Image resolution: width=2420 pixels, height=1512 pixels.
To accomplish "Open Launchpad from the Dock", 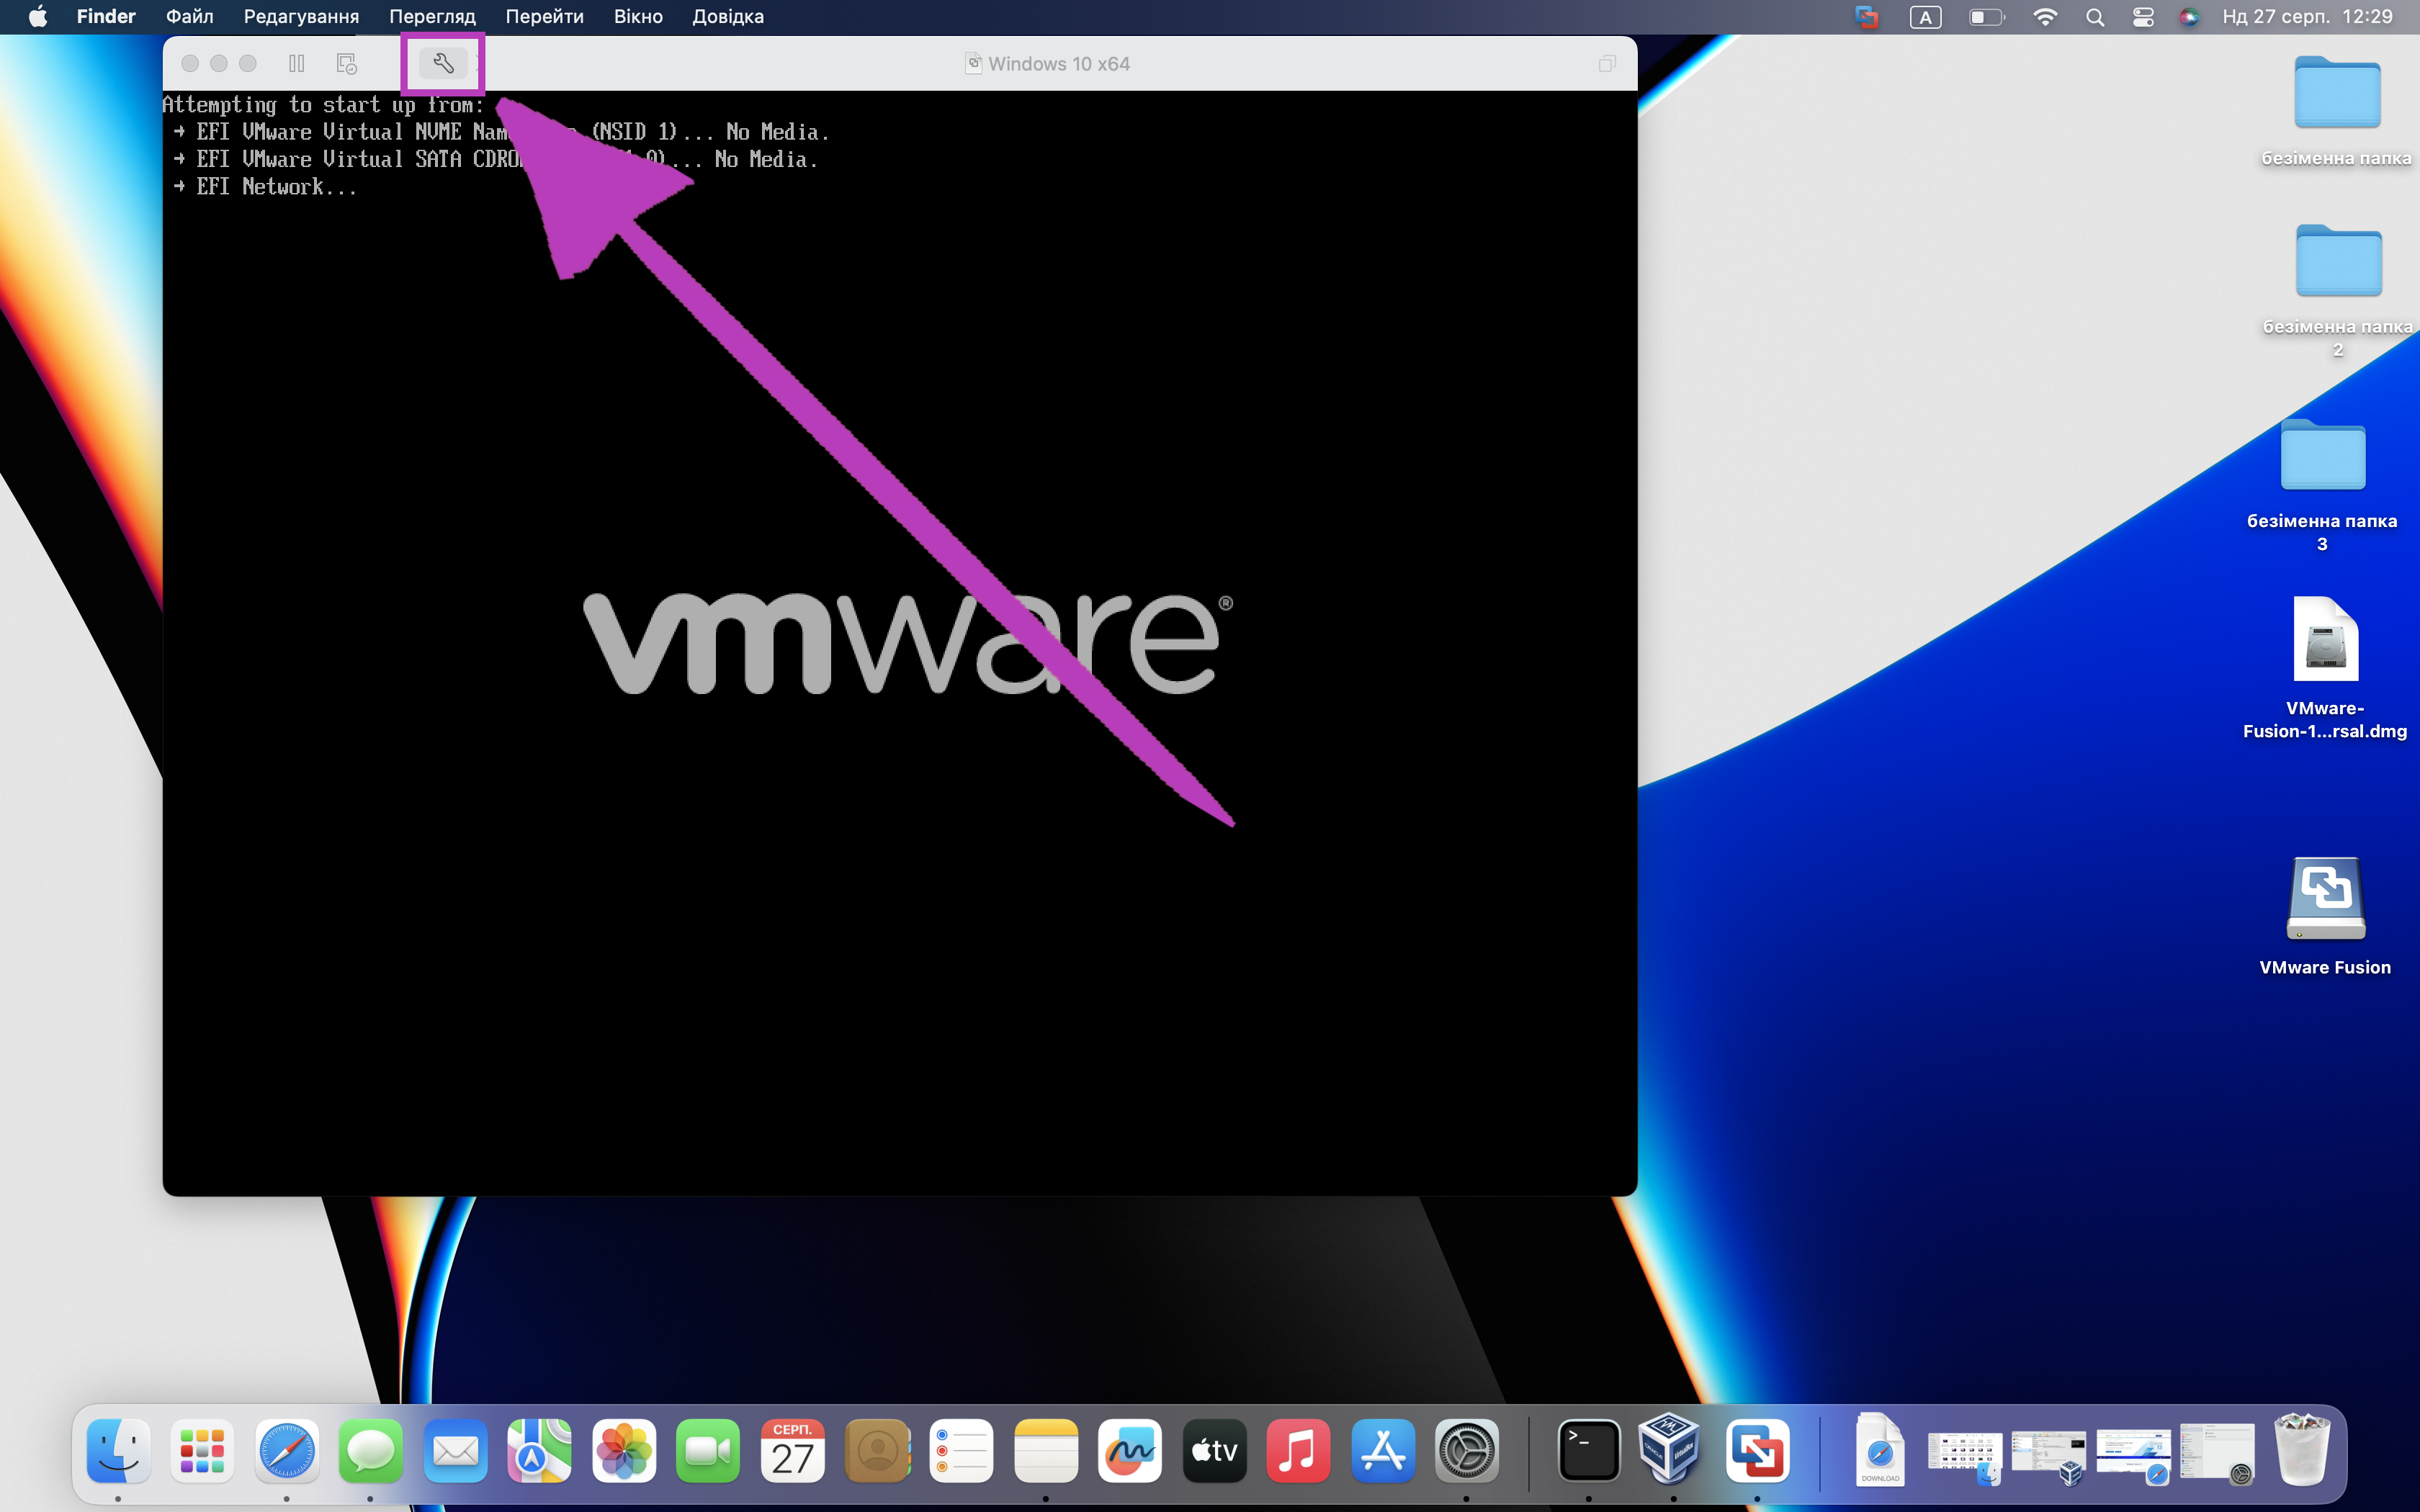I will (202, 1450).
